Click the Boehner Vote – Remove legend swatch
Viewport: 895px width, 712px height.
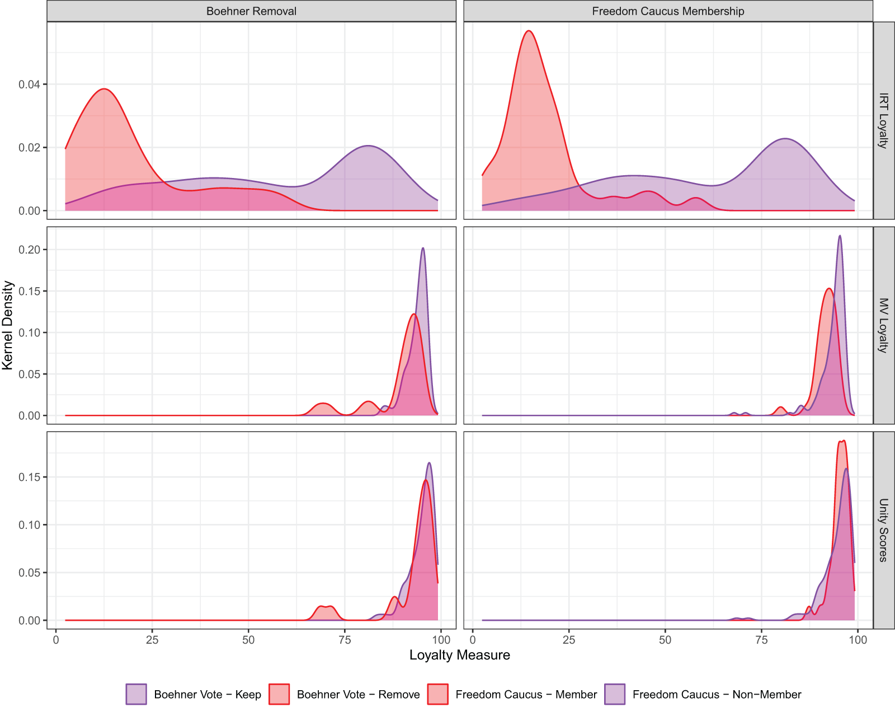279,694
